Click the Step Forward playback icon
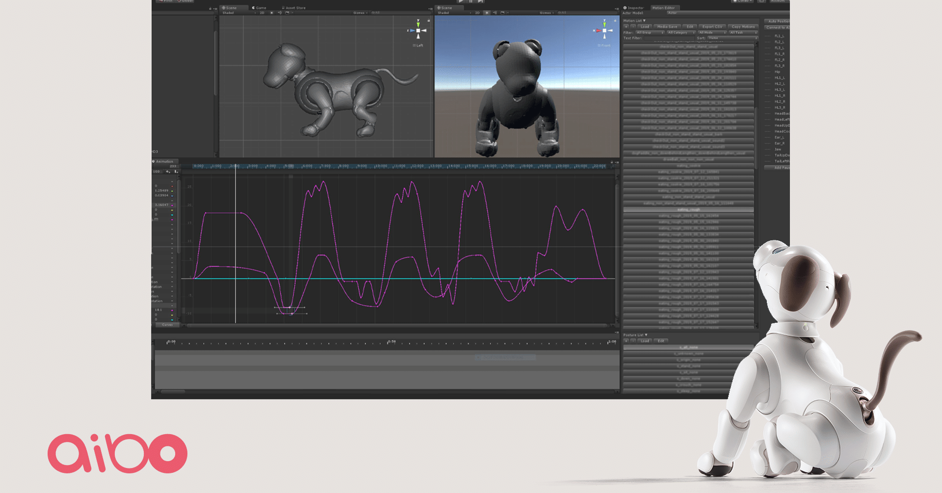Viewport: 942px width, 493px height. point(480,2)
